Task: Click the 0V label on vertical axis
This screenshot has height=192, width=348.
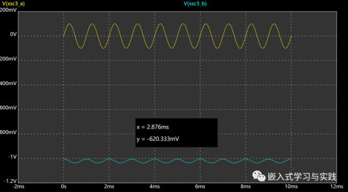Action: pyautogui.click(x=13, y=35)
